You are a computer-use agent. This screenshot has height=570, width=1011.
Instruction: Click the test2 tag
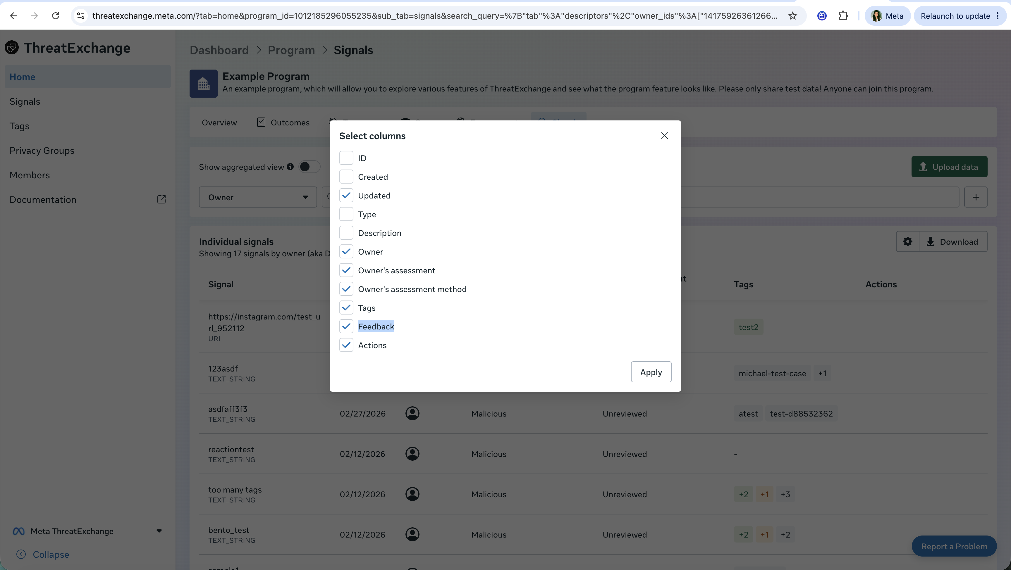pos(748,327)
